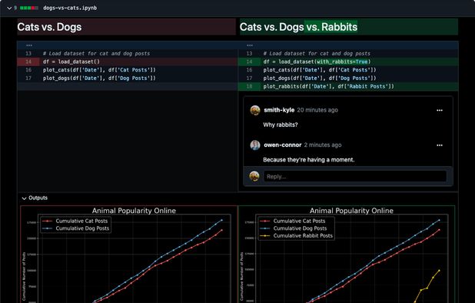Collapse the dogs-vs-cats.ipynb file diff
This screenshot has width=475, height=303.
tap(9, 8)
